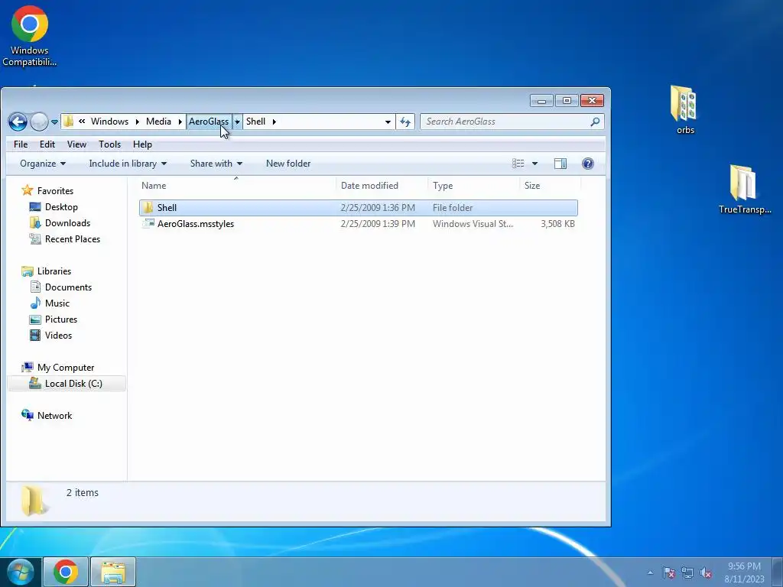This screenshot has height=587, width=783.
Task: Open the Pictures library
Action: [61, 319]
